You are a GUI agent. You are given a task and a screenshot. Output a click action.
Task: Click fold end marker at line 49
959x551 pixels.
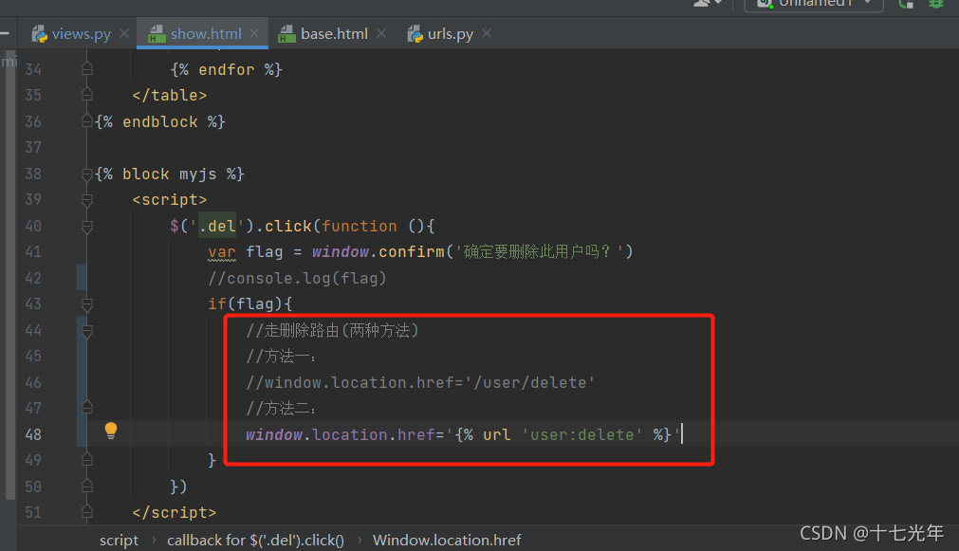coord(87,459)
